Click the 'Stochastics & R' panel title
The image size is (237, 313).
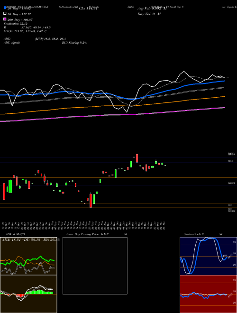click(x=193, y=234)
